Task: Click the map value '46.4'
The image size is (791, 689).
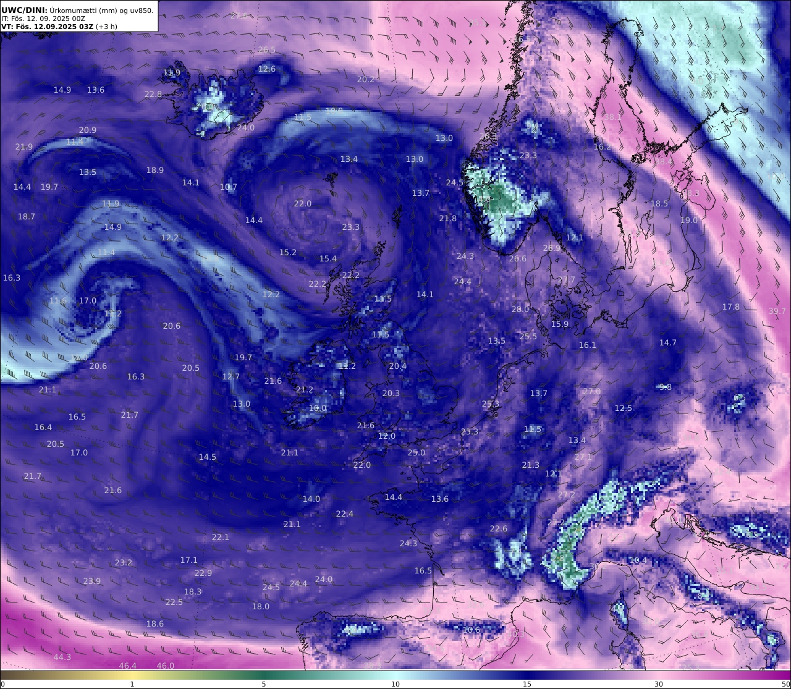Action: (128, 666)
